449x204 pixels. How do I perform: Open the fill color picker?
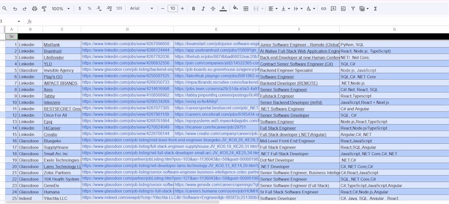pos(236,9)
